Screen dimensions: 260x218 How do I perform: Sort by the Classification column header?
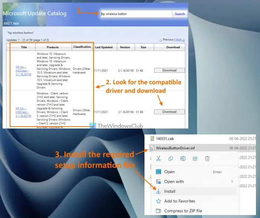pos(82,47)
